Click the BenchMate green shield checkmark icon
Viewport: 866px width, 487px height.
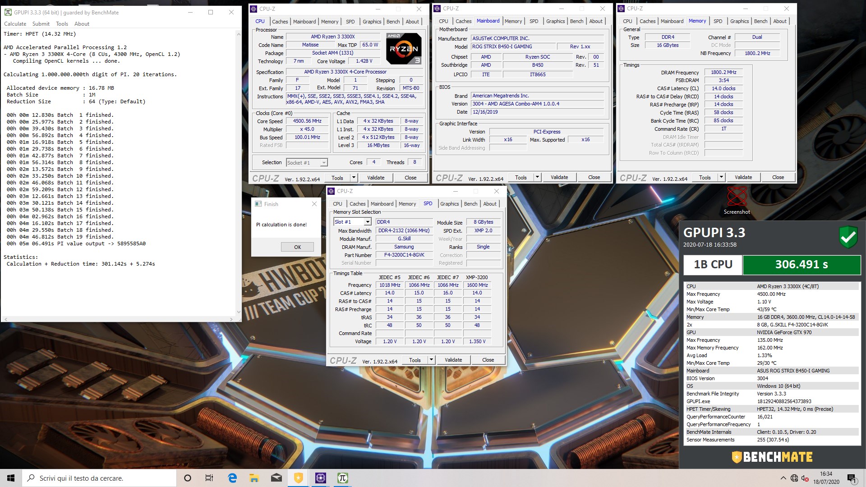coord(848,237)
